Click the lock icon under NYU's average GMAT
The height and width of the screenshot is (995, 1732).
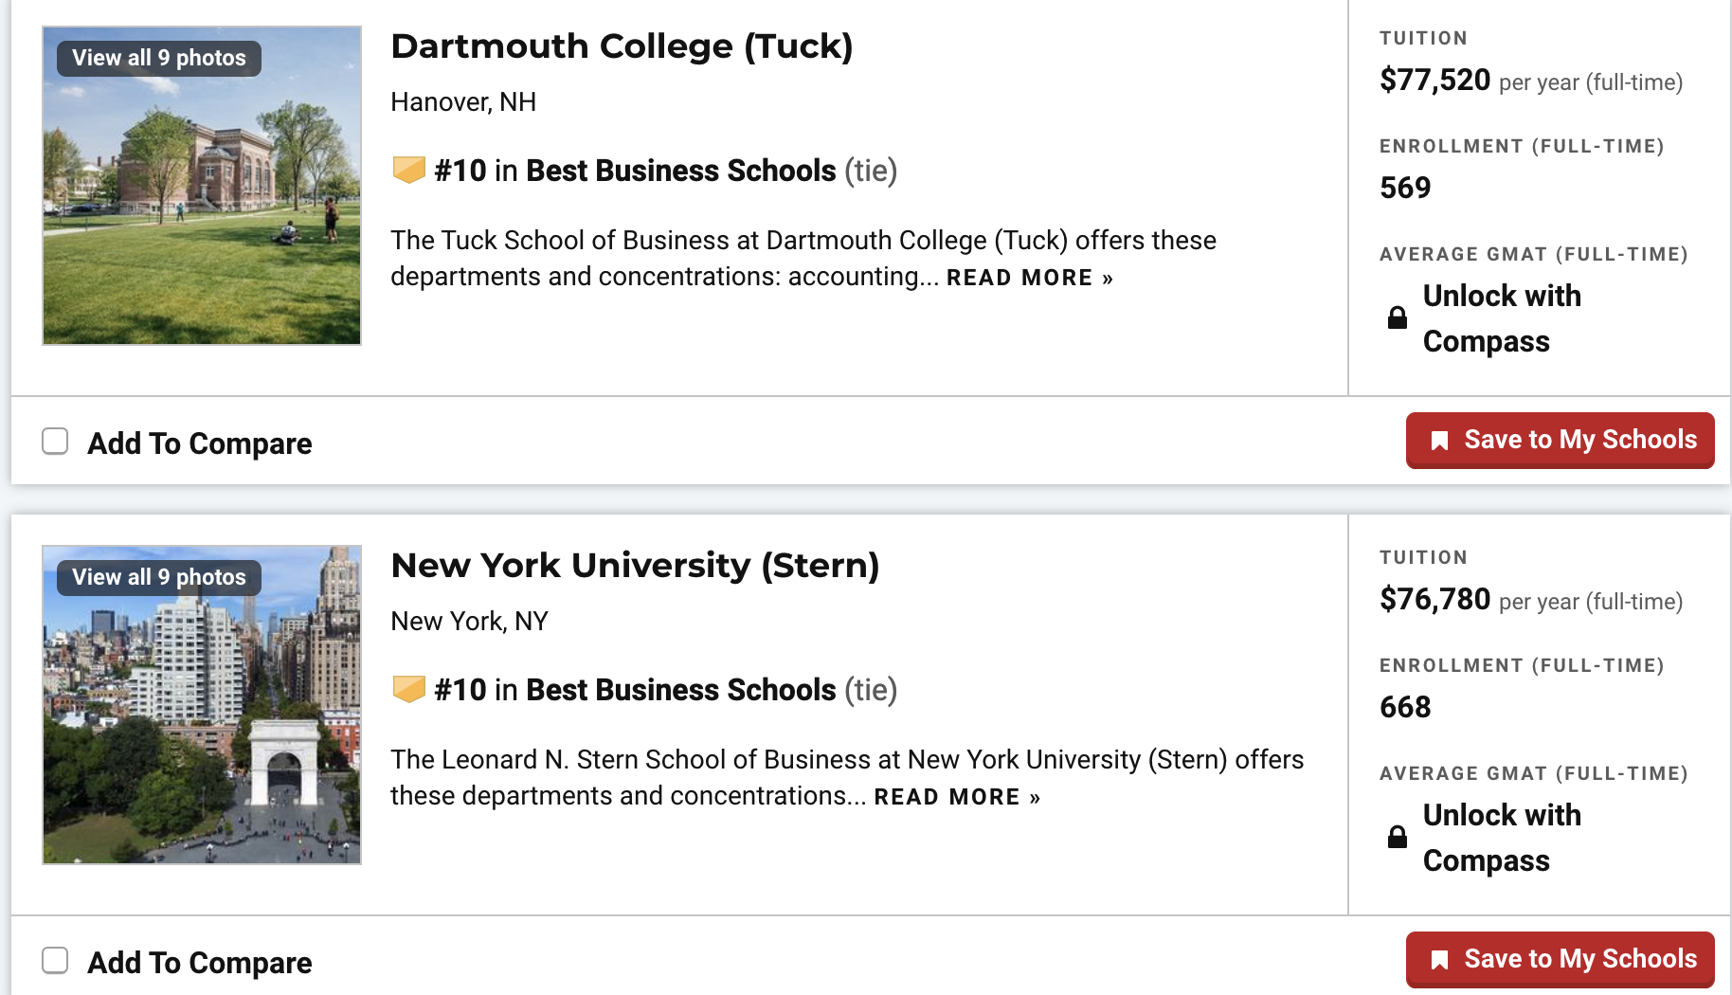1397,838
